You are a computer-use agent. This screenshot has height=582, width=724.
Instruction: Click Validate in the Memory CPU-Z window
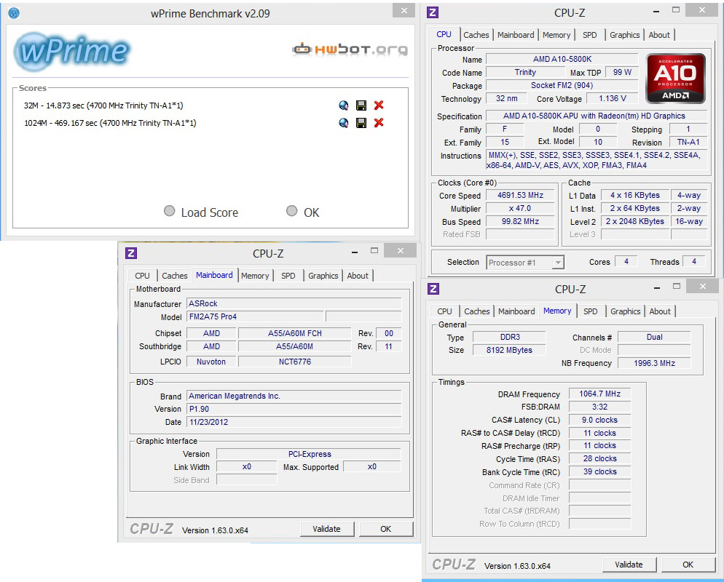(629, 565)
